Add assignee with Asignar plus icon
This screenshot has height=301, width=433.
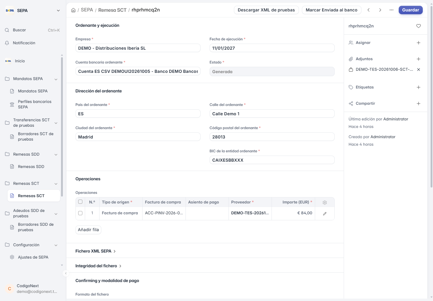click(x=419, y=43)
